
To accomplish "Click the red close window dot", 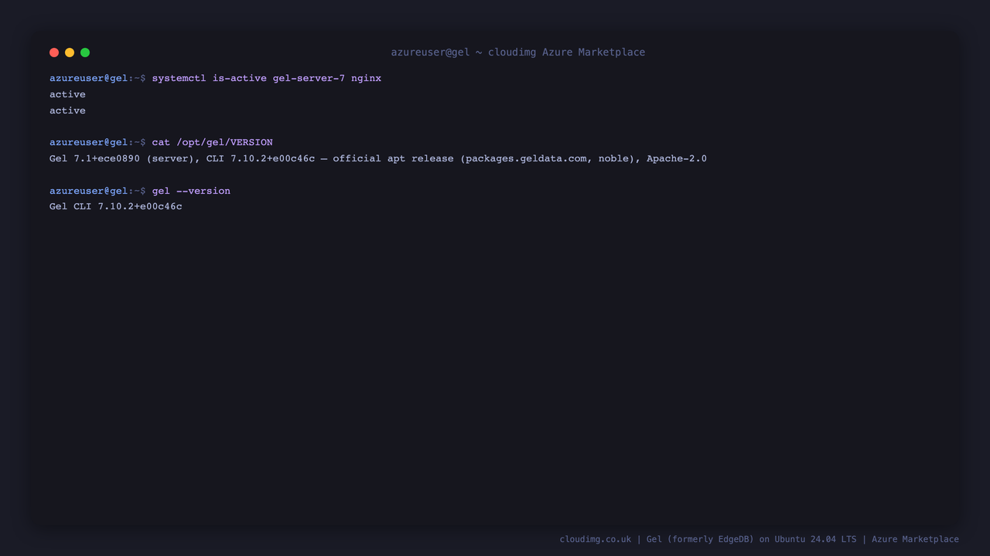I will pos(54,53).
